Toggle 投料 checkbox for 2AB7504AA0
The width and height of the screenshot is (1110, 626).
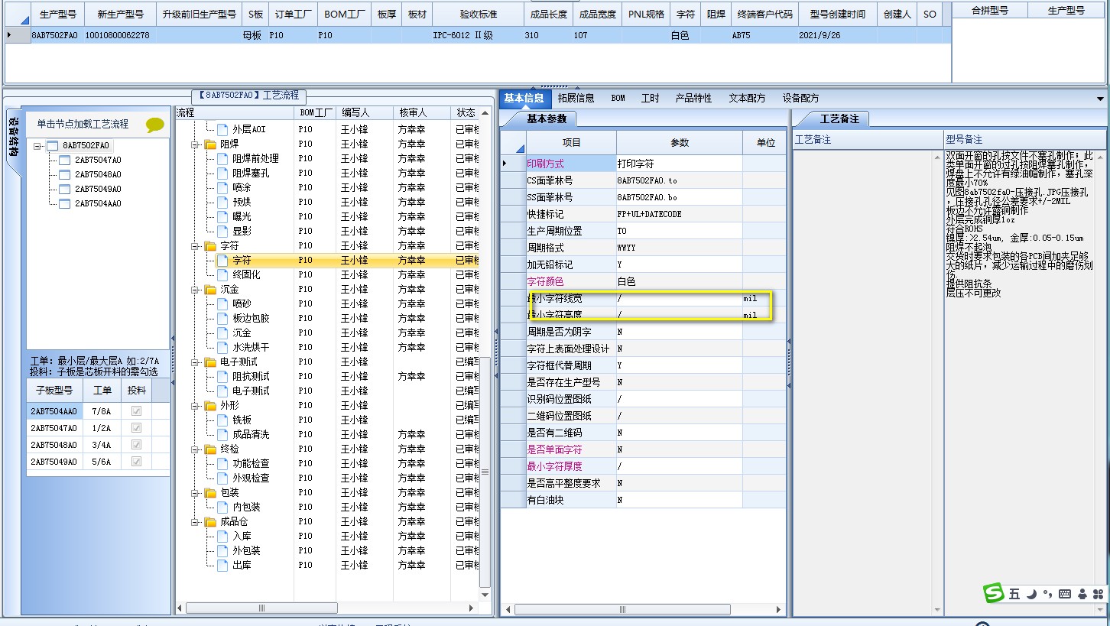136,411
